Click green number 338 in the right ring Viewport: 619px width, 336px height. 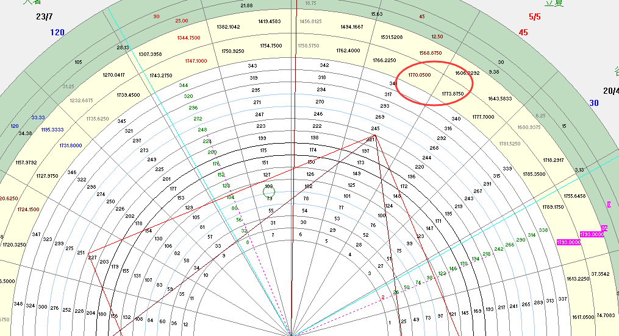pos(543,230)
